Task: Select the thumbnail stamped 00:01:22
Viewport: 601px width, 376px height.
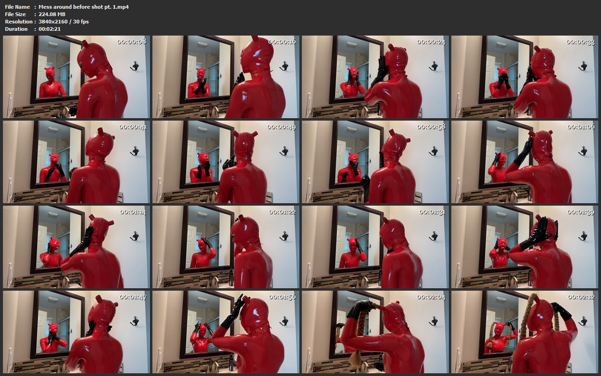Action: click(x=226, y=247)
